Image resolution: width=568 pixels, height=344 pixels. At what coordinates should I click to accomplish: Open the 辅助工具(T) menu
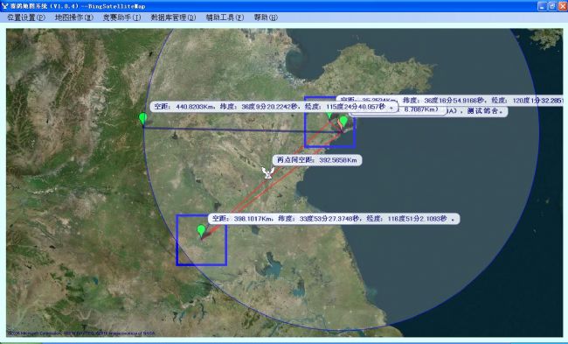pyautogui.click(x=225, y=18)
